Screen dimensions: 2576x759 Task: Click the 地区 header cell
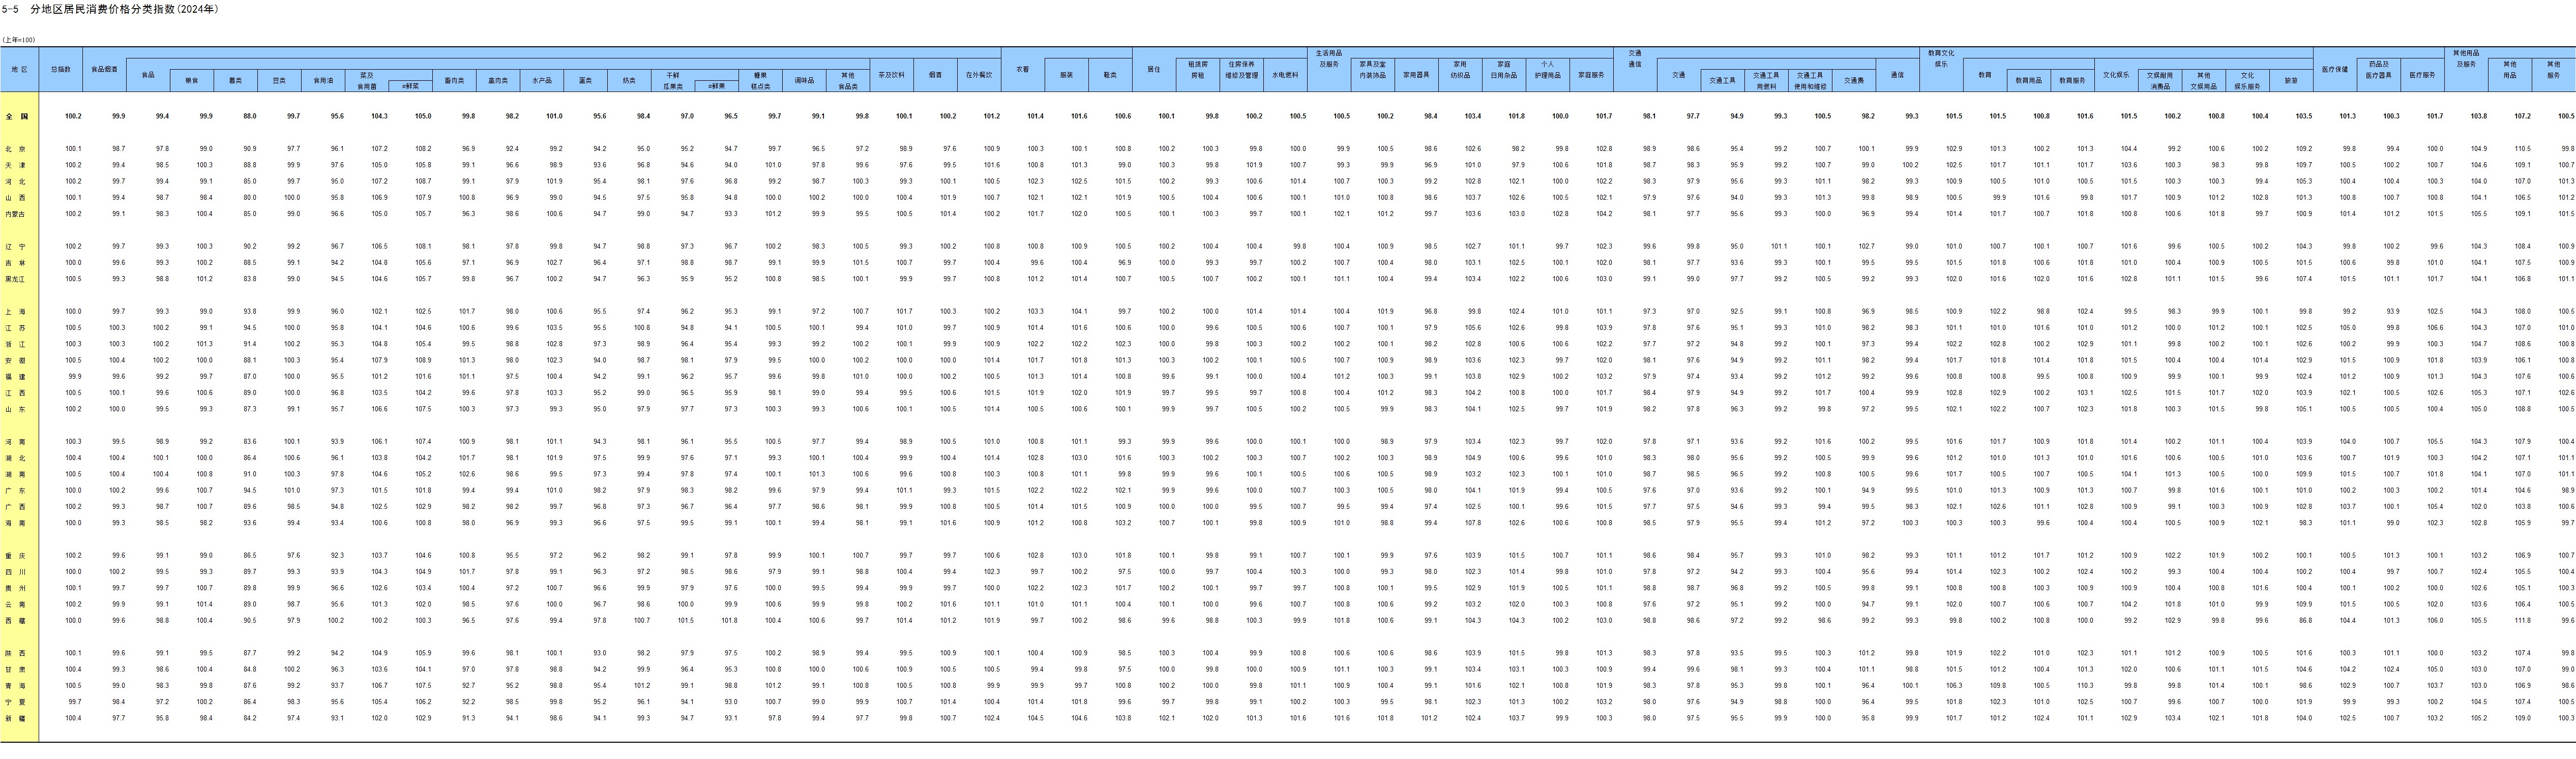[19, 69]
